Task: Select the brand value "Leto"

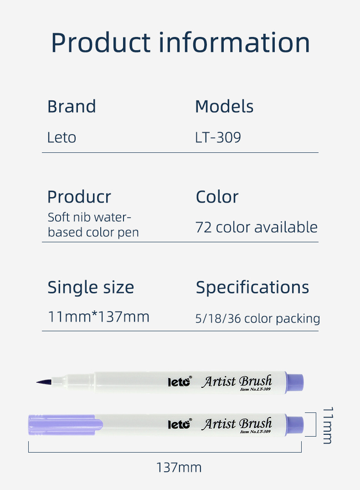Action: [62, 137]
